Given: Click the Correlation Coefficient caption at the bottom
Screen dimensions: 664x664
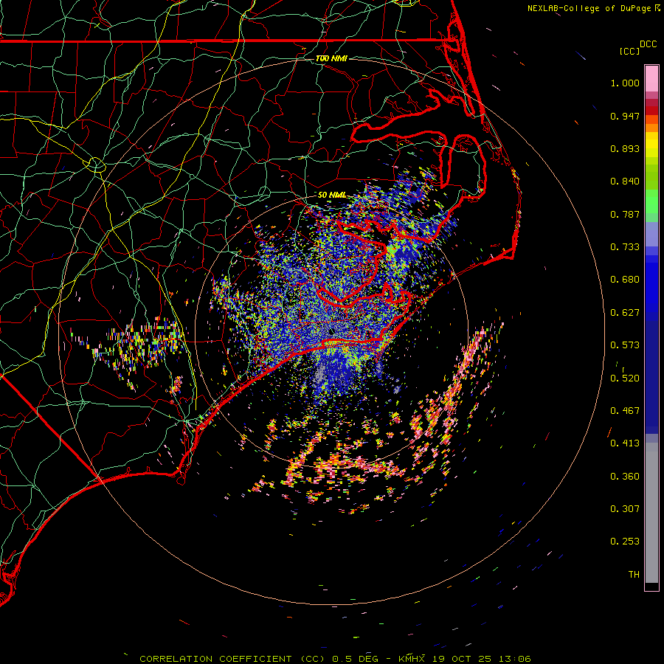Looking at the screenshot, I should click(x=335, y=659).
